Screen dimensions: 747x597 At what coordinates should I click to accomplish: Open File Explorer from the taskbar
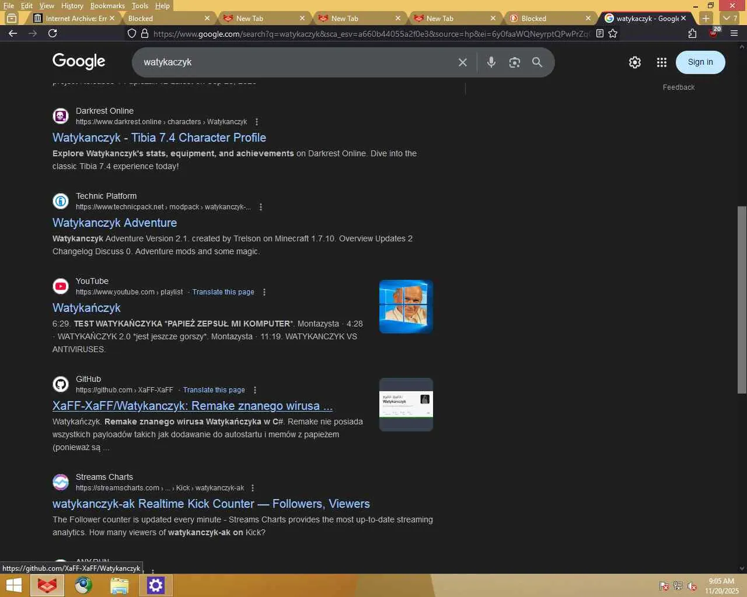[120, 585]
